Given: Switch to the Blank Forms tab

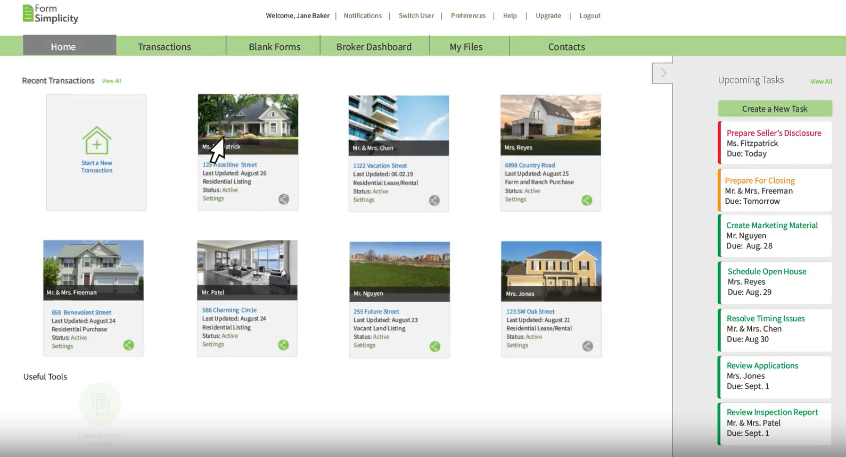Looking at the screenshot, I should click(274, 47).
